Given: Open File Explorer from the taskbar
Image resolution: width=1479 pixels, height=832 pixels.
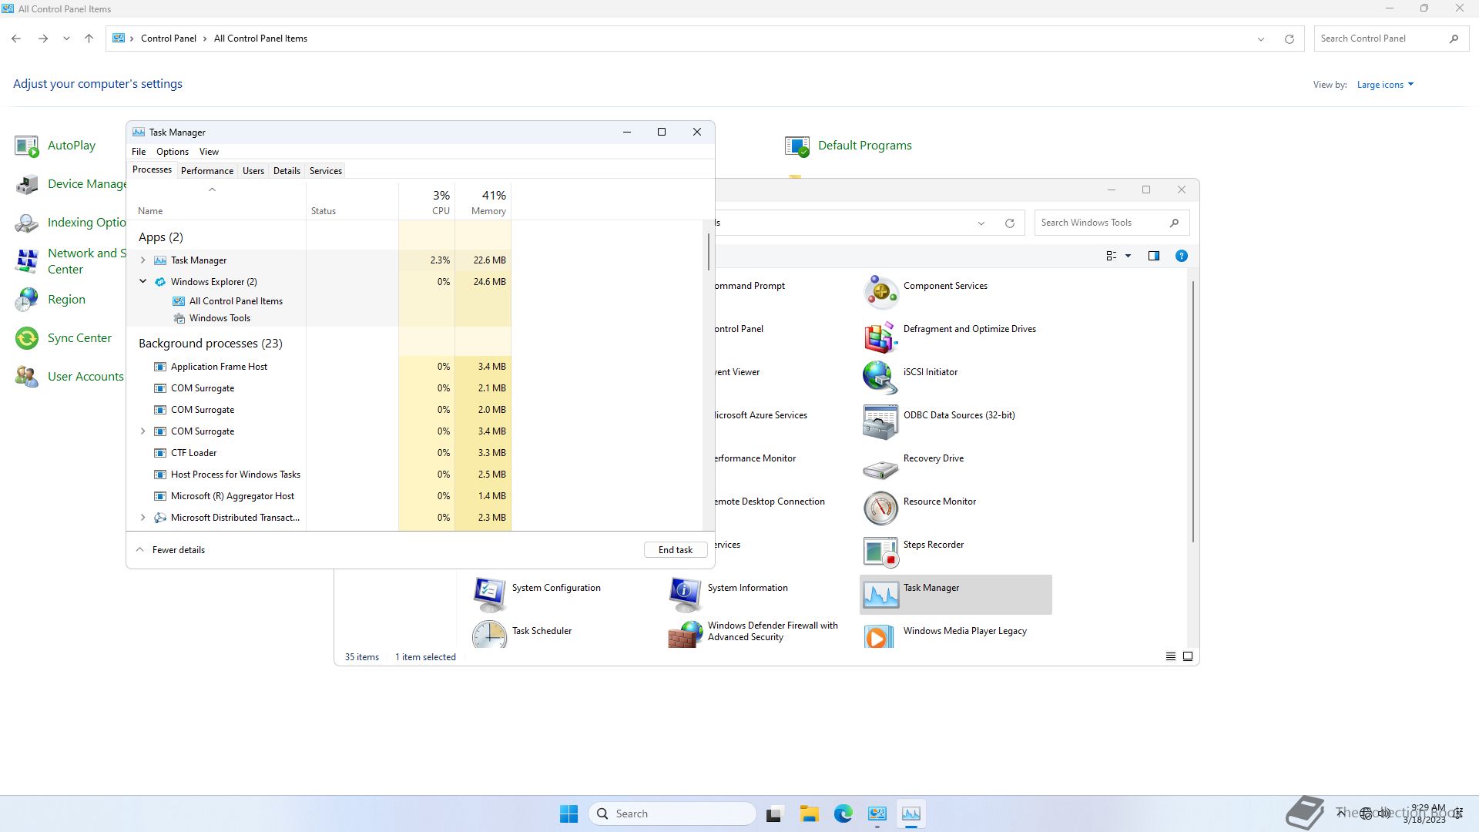Looking at the screenshot, I should [x=809, y=814].
